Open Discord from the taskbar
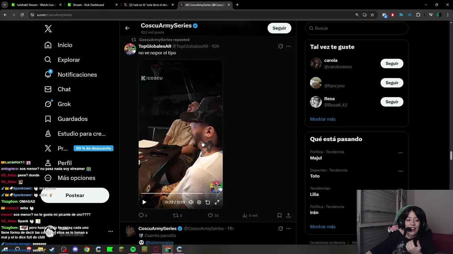This screenshot has height=254, width=453. tap(75, 249)
